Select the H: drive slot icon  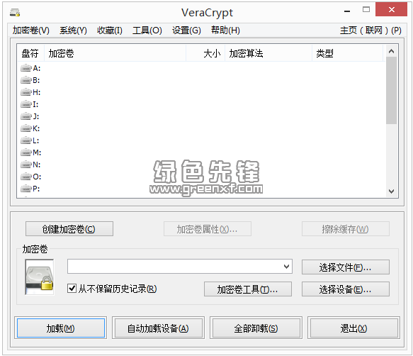pyautogui.click(x=26, y=92)
